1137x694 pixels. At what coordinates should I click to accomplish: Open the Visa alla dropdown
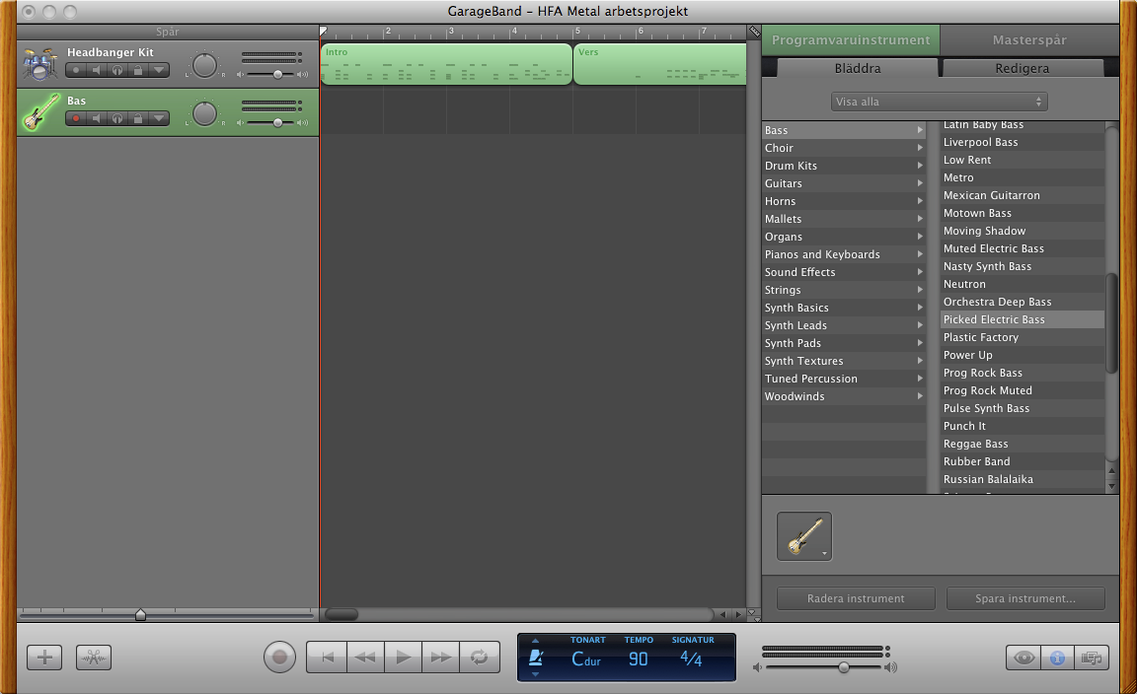(939, 102)
